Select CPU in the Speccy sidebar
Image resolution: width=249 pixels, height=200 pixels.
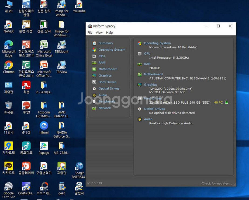click(102, 56)
